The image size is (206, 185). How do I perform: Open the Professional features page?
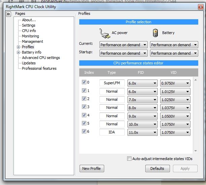(x=39, y=68)
